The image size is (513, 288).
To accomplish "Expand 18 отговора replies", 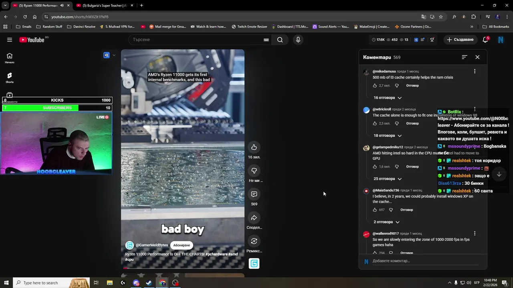I will click(x=388, y=136).
